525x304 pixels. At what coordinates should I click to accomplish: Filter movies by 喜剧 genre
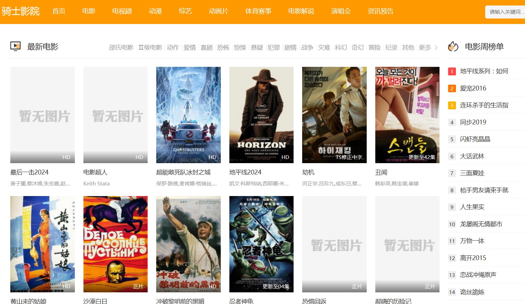coord(206,47)
